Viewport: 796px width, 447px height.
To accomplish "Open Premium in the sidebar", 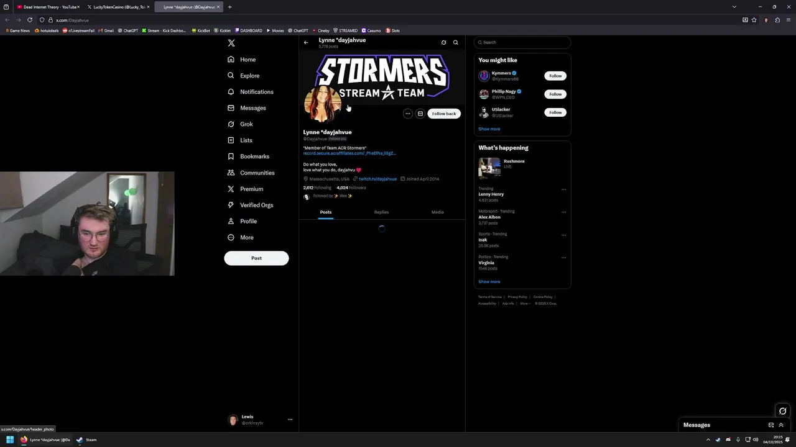I will pos(245,189).
